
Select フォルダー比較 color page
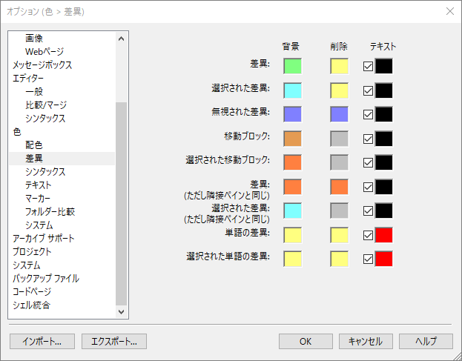50,212
